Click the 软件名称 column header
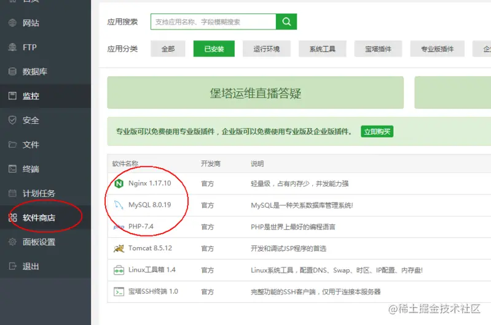 (125, 164)
